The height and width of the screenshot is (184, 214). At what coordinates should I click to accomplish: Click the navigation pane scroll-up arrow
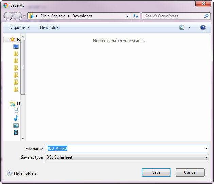click(x=23, y=36)
